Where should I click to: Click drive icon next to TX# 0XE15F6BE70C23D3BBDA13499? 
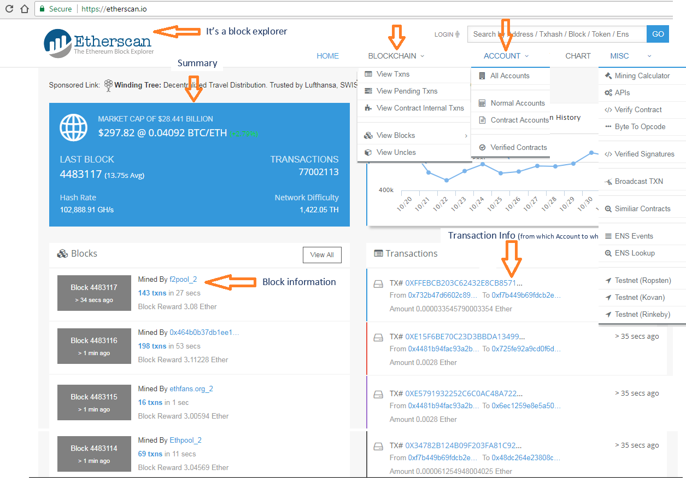[x=378, y=337]
